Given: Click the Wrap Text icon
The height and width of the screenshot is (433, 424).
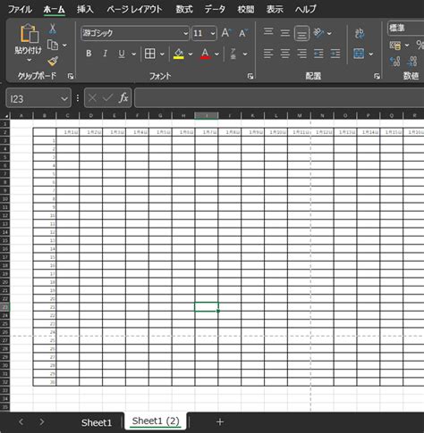Looking at the screenshot, I should [x=360, y=33].
